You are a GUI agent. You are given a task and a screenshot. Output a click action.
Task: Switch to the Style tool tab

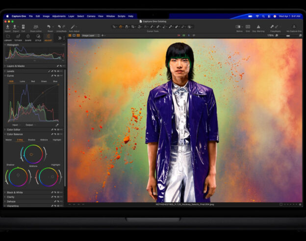[38, 38]
